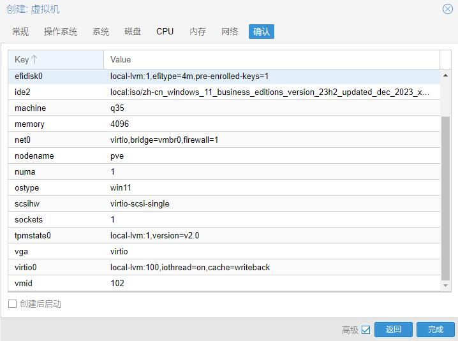Image resolution: width=458 pixels, height=341 pixels.
Task: Open the CPU tab
Action: tap(165, 31)
